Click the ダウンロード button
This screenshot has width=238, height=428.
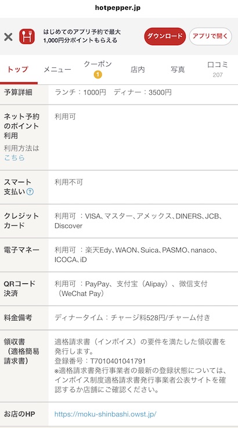click(165, 37)
